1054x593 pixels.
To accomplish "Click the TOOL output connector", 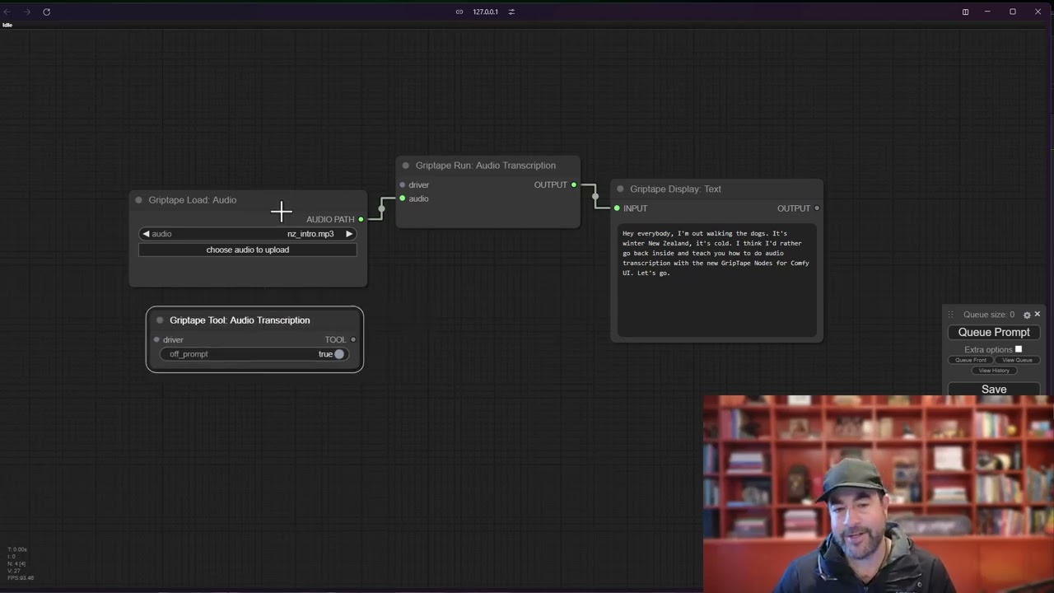I will click(353, 339).
